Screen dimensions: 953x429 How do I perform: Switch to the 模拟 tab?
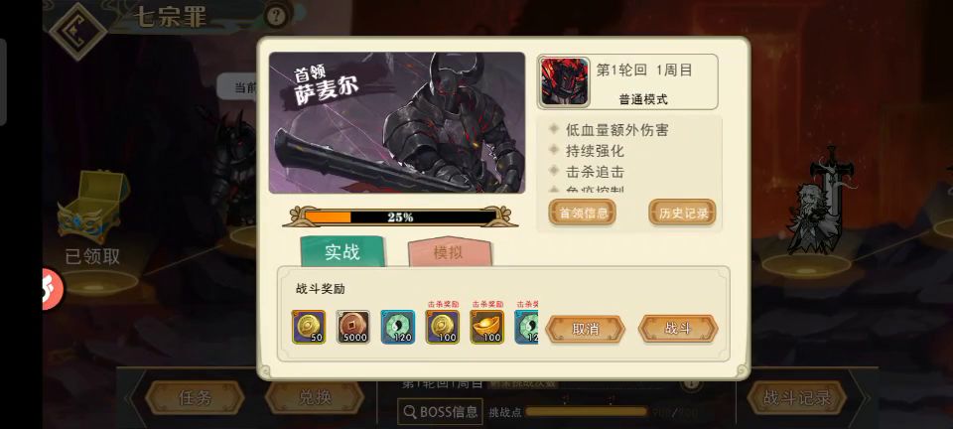pos(449,251)
